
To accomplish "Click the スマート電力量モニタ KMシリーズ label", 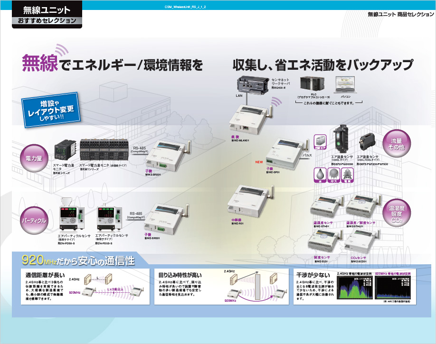I will click(63, 169).
